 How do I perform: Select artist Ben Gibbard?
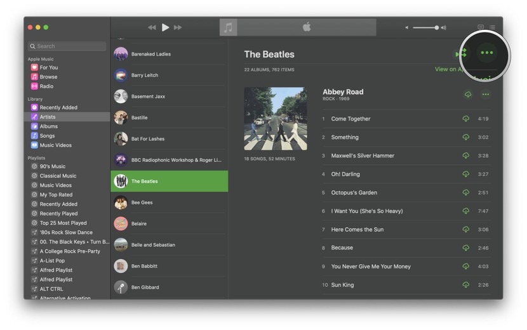coord(170,287)
